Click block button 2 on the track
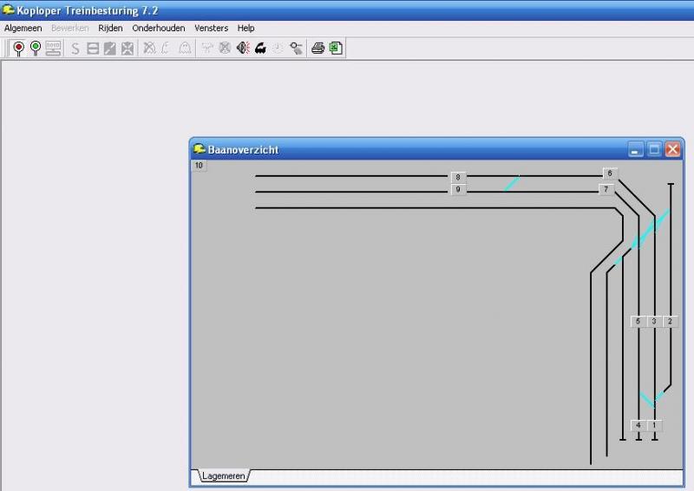This screenshot has width=694, height=491. 670,322
